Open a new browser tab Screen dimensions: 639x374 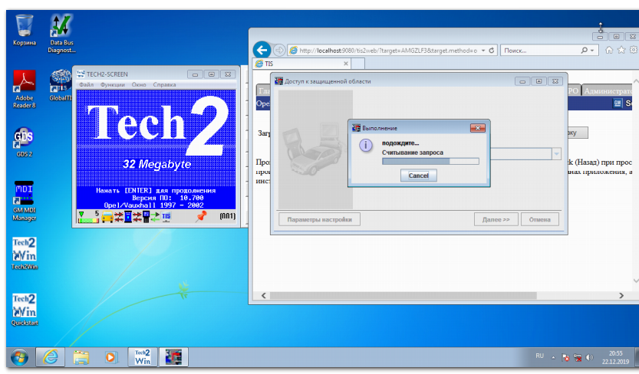tap(357, 64)
